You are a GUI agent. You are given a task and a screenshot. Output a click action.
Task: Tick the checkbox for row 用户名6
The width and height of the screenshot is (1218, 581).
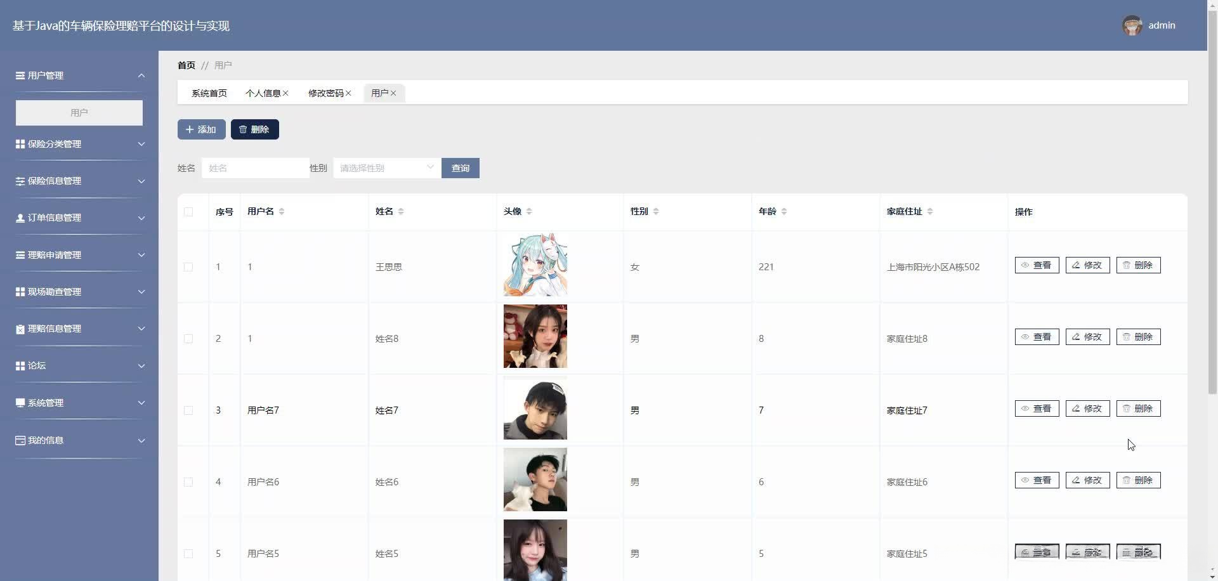(188, 482)
